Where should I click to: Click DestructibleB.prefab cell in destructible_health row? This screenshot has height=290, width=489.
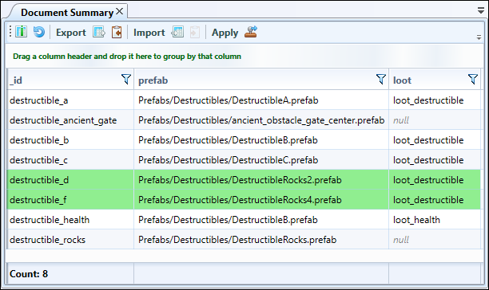261,219
